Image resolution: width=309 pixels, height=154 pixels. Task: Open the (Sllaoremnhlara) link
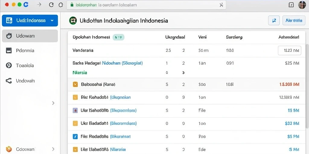[x=123, y=123]
